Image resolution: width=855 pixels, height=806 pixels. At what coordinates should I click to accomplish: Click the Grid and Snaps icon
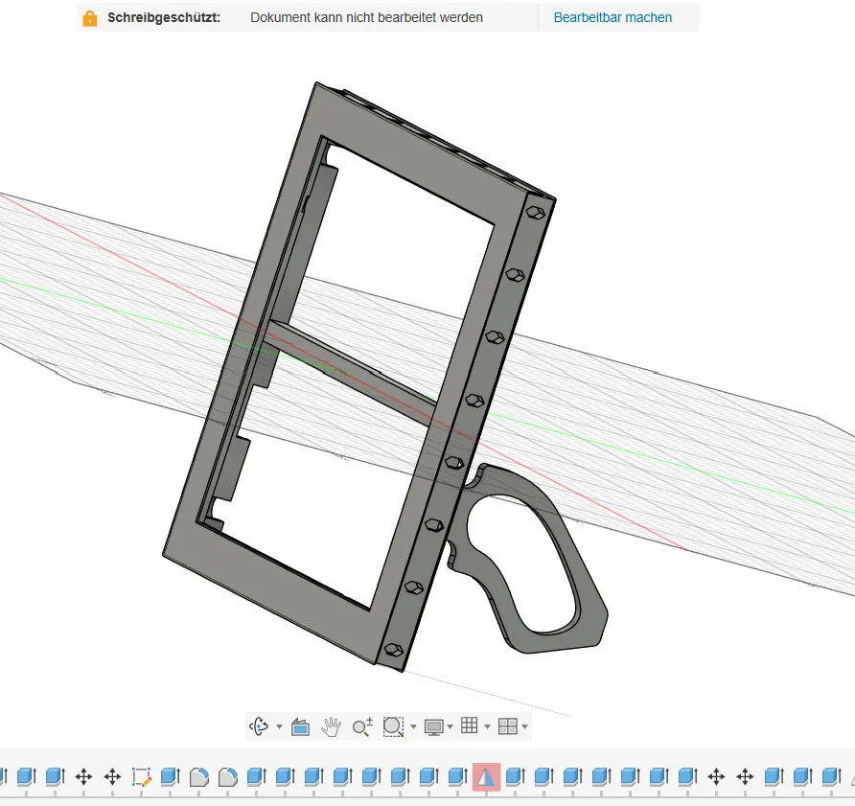(470, 725)
